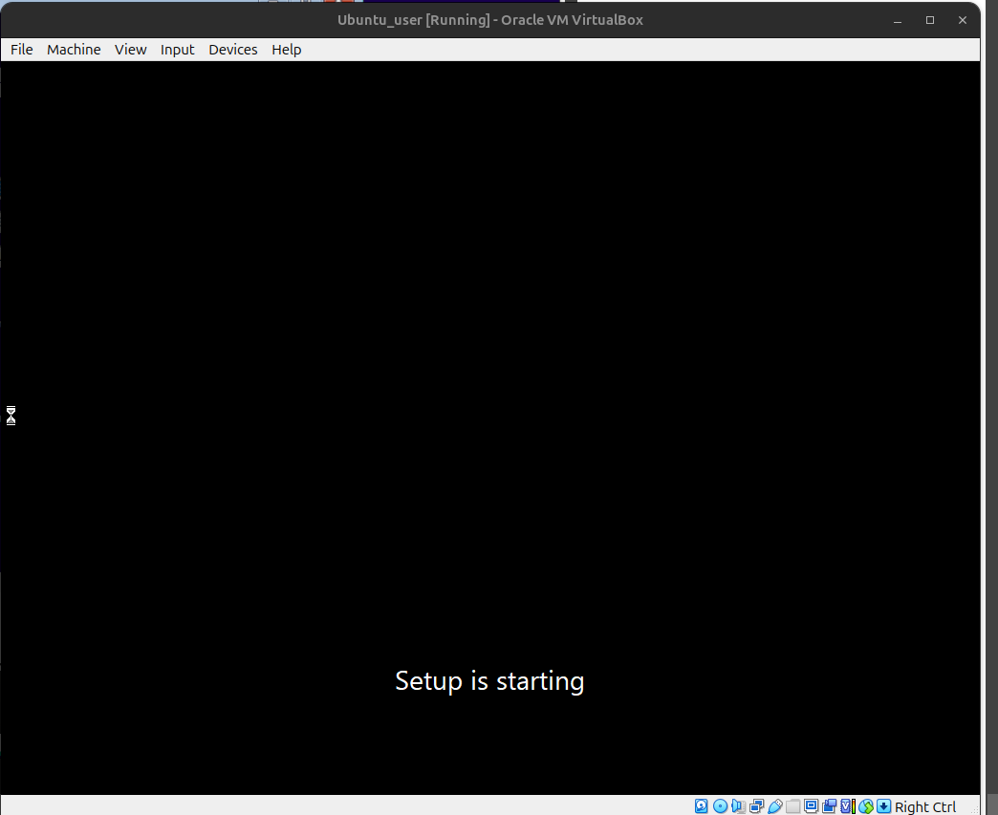The image size is (998, 815).
Task: Open the Input menu
Action: [x=177, y=50]
